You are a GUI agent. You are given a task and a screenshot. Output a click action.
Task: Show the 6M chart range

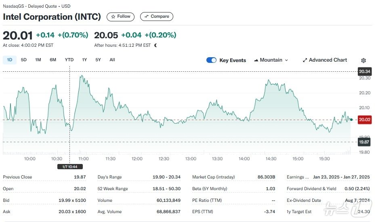pos(53,60)
